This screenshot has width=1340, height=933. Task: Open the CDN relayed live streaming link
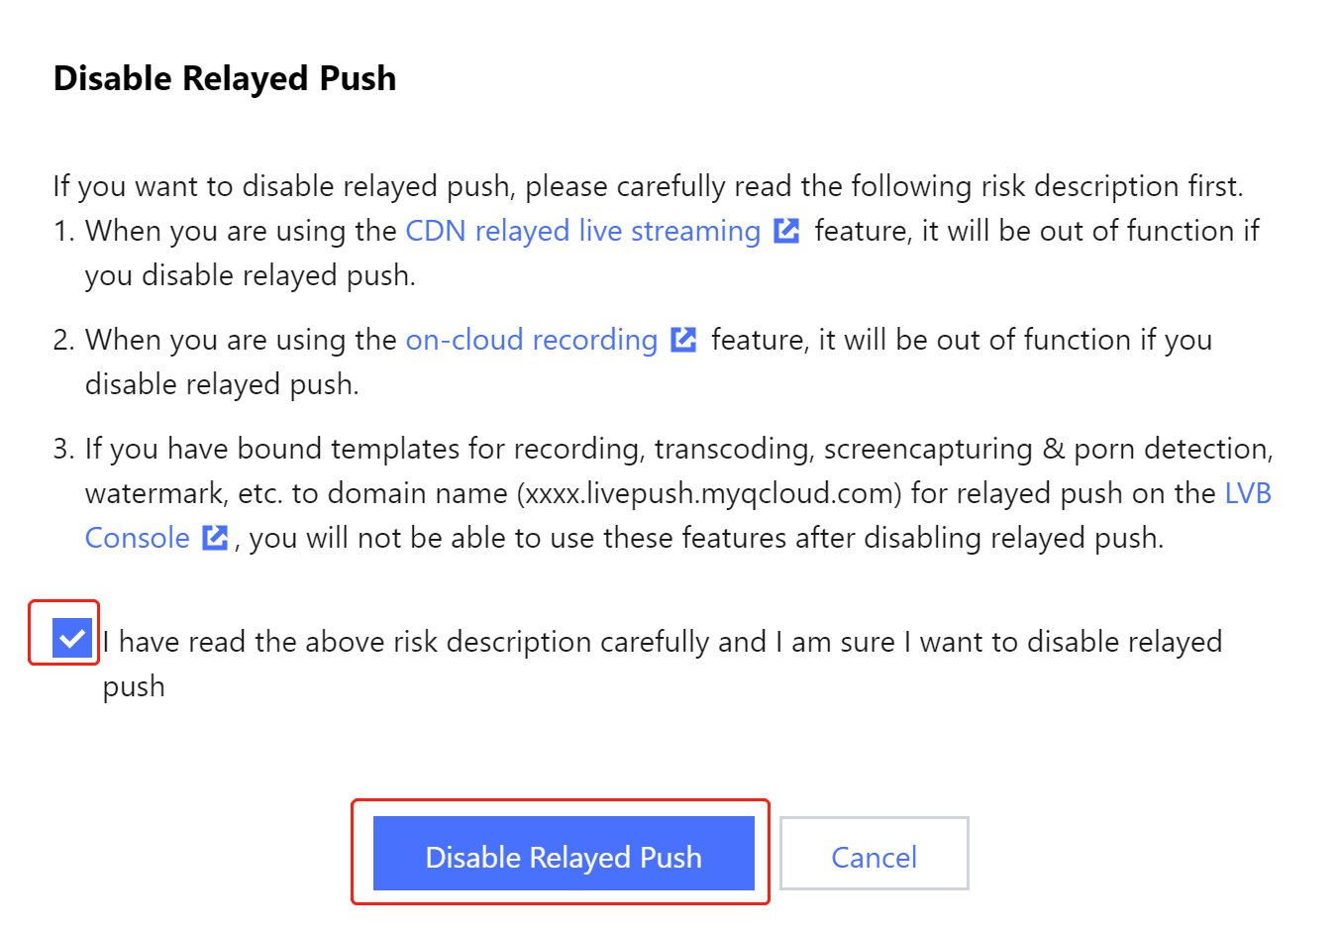(583, 231)
